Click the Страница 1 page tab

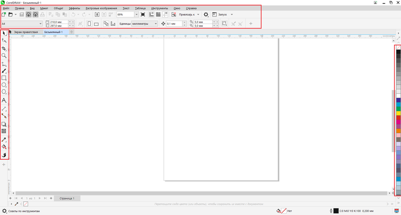pos(67,198)
